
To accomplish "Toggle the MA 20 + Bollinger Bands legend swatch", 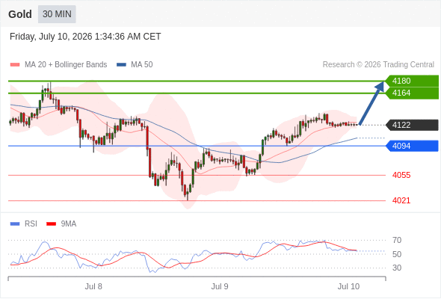I will (x=15, y=65).
